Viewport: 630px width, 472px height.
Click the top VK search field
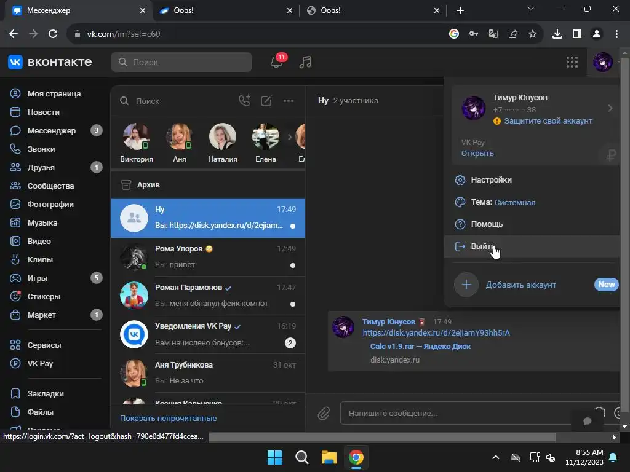(181, 62)
